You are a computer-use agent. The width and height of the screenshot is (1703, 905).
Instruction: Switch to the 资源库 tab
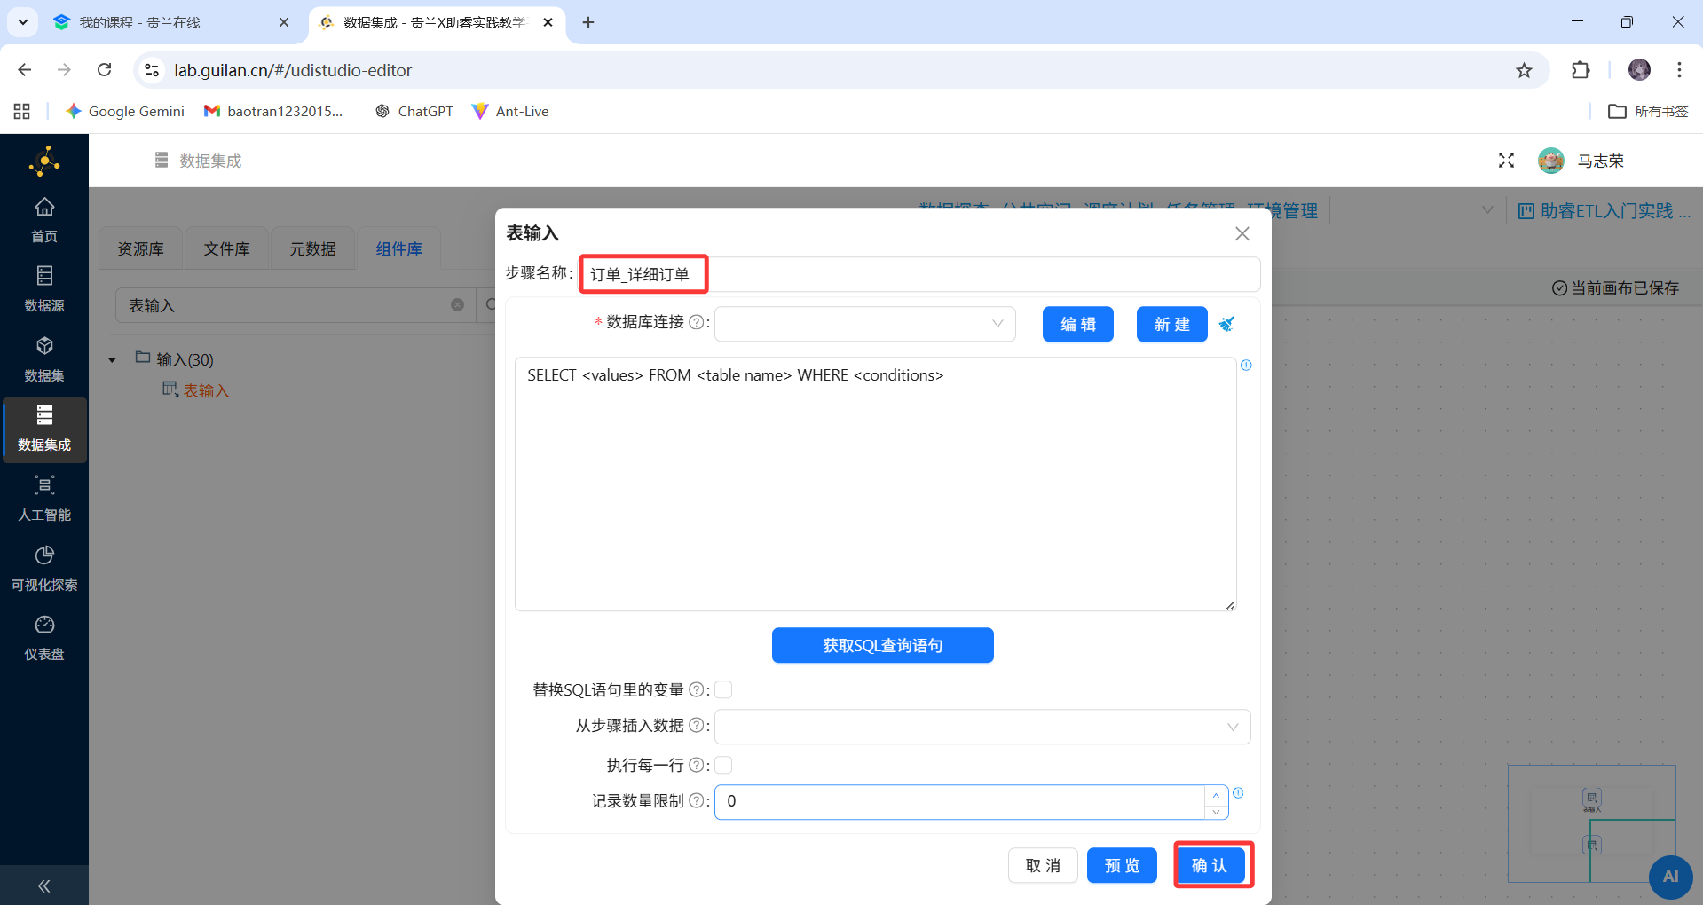(139, 248)
